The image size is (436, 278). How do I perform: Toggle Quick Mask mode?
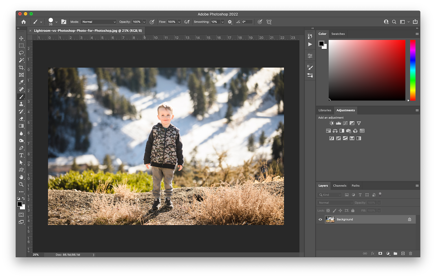tap(21, 215)
